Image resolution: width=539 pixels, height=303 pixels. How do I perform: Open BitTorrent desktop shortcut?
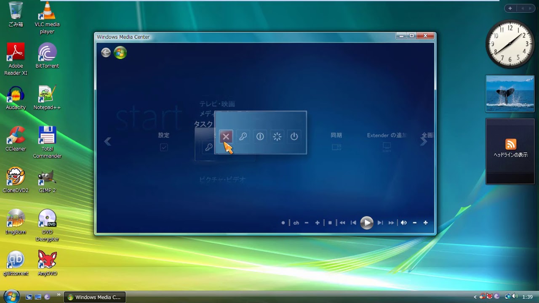47,56
